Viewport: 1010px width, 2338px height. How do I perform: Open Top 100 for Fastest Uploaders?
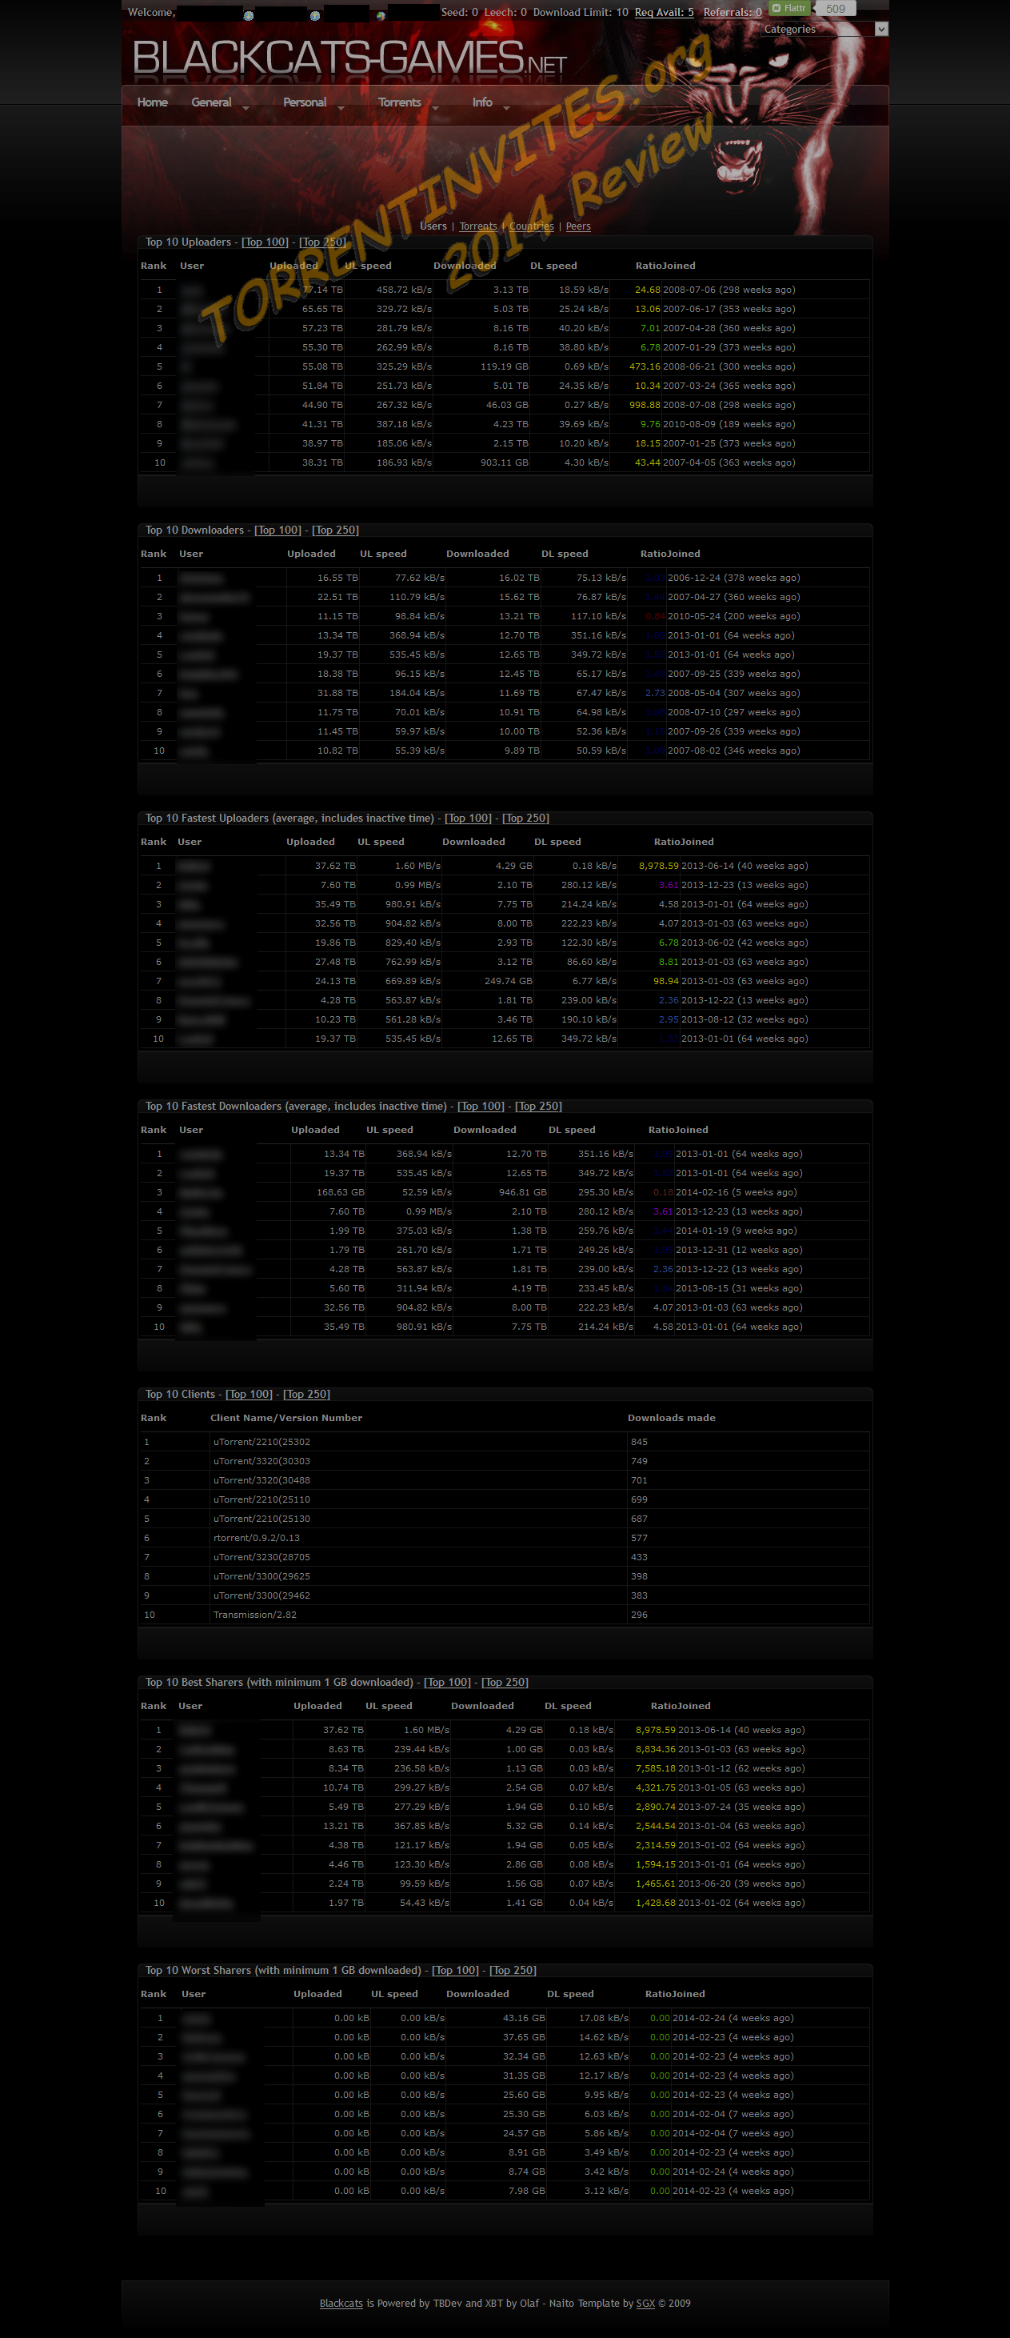click(469, 818)
